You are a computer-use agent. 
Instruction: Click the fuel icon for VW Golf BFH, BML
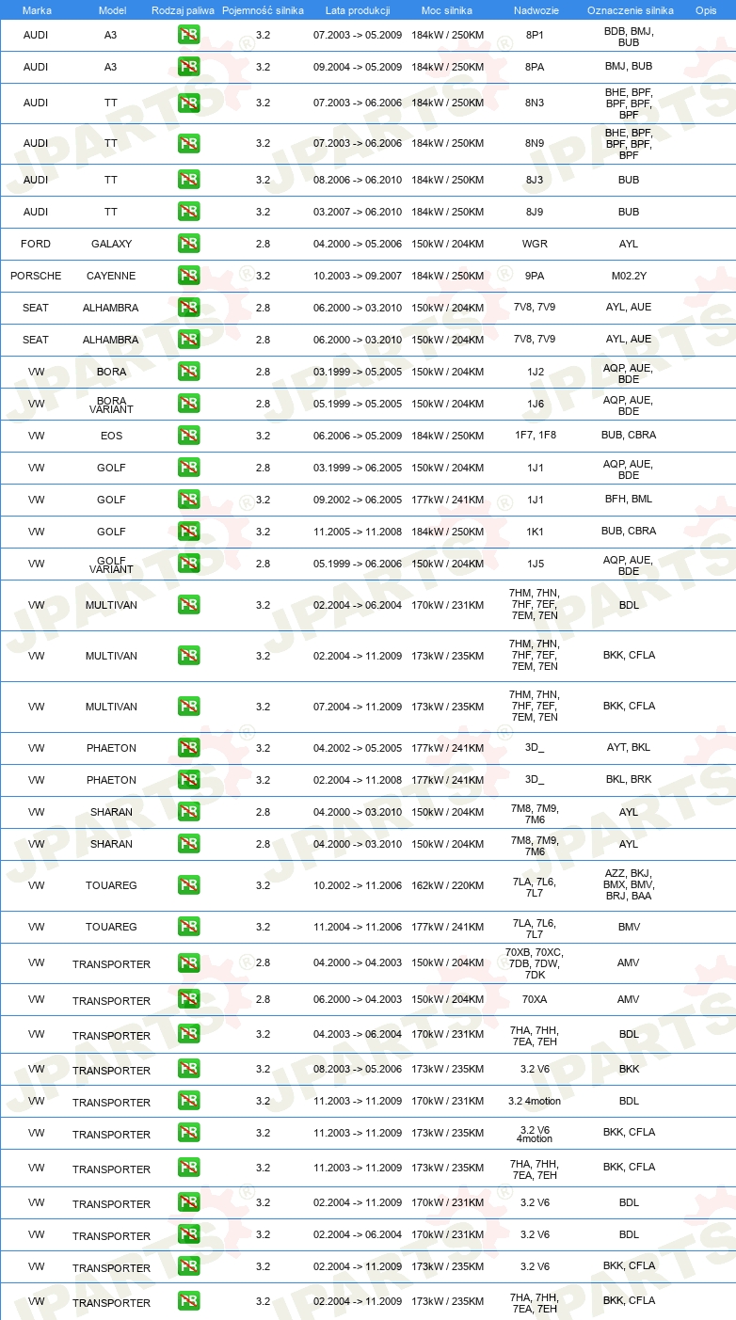click(x=188, y=501)
